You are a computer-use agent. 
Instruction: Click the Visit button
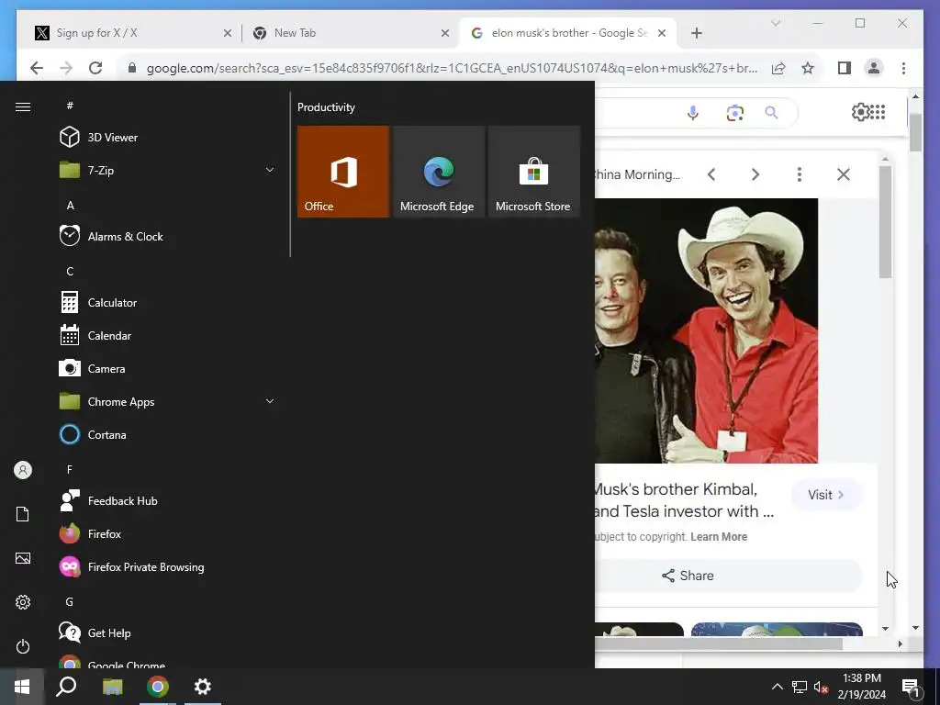[x=826, y=495]
